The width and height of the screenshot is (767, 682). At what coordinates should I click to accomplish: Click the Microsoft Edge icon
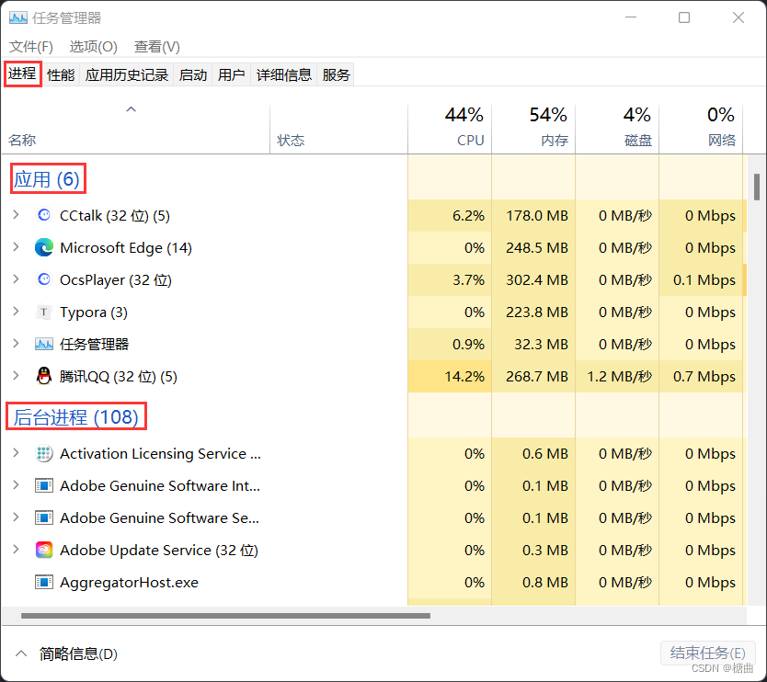pyautogui.click(x=44, y=247)
